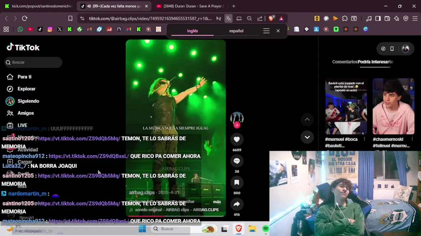
Task: Open the Instagram bookmark
Action: 50,29
